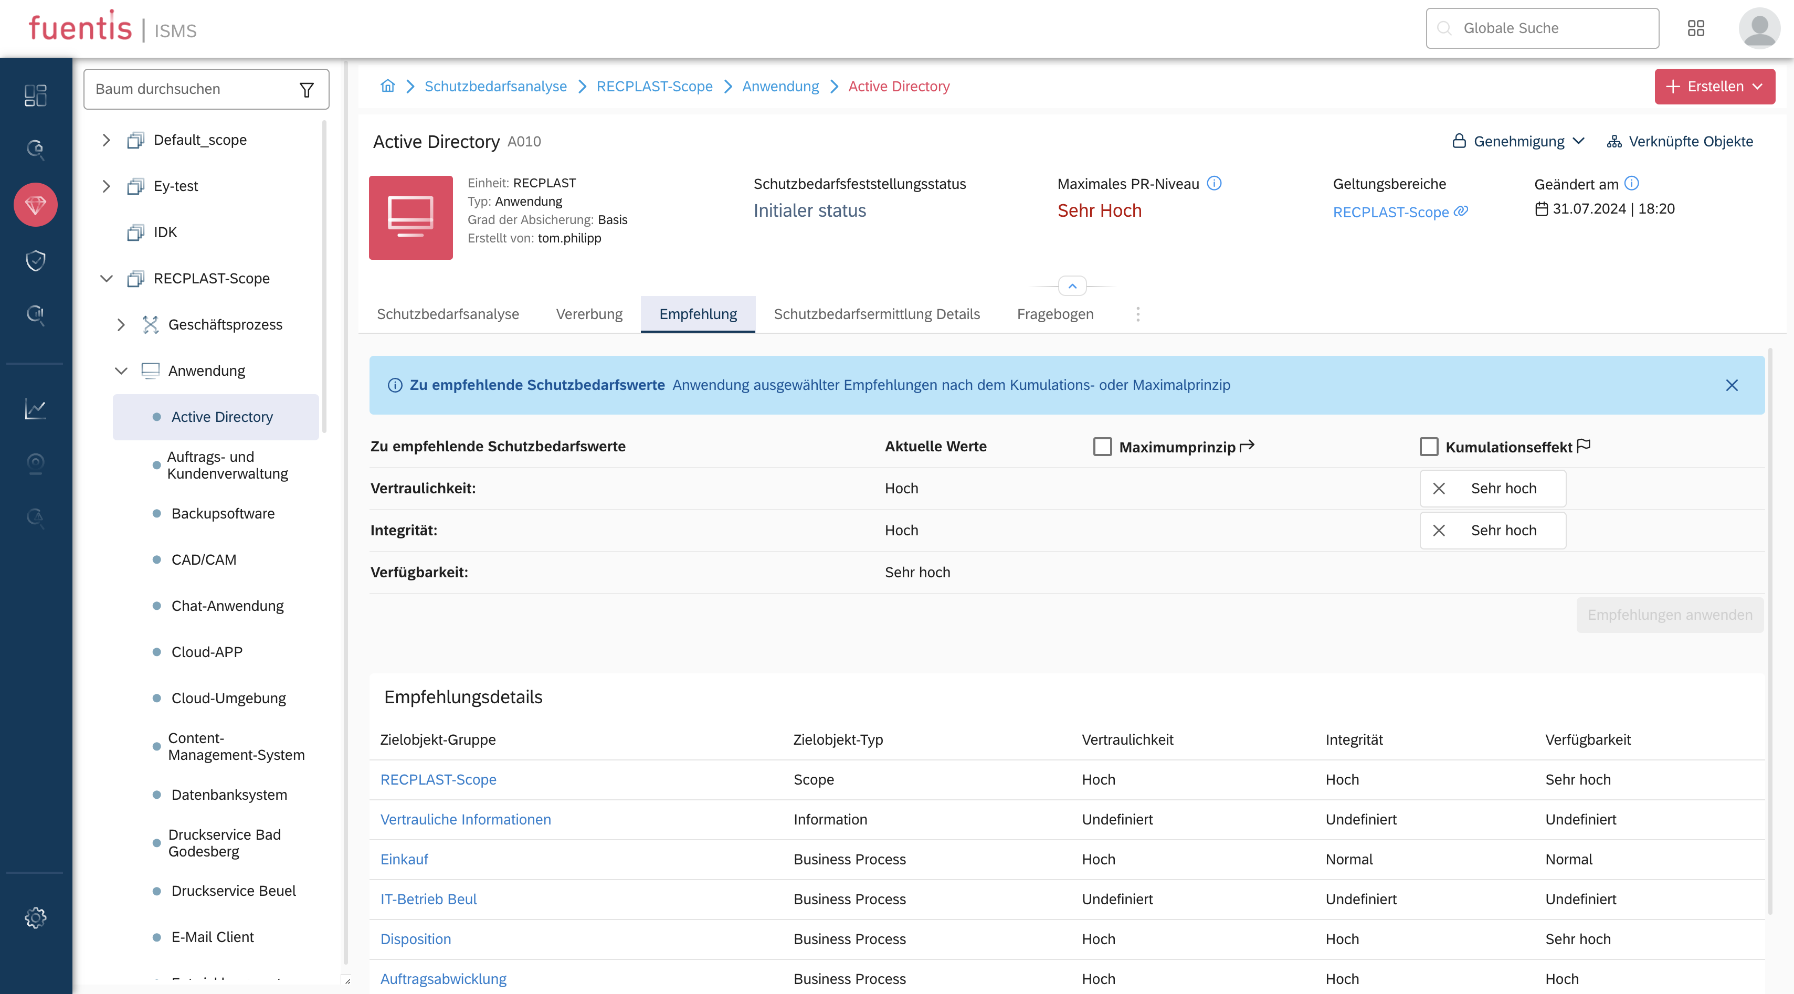Click the home breadcrumb icon
Image resolution: width=1794 pixels, height=994 pixels.
coord(388,87)
